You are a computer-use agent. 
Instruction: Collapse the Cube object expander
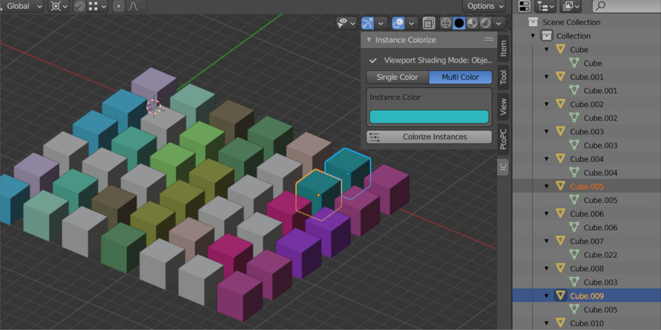click(x=547, y=50)
